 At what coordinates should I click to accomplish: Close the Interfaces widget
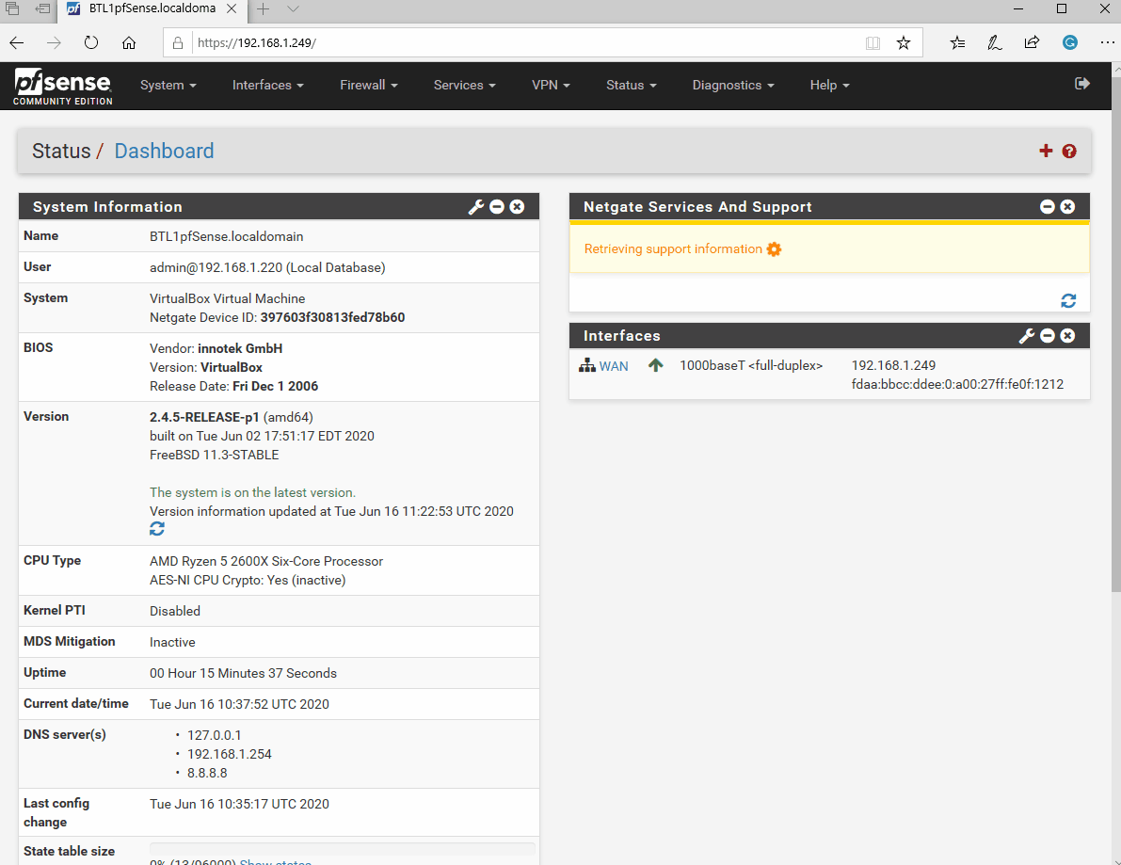coord(1067,335)
